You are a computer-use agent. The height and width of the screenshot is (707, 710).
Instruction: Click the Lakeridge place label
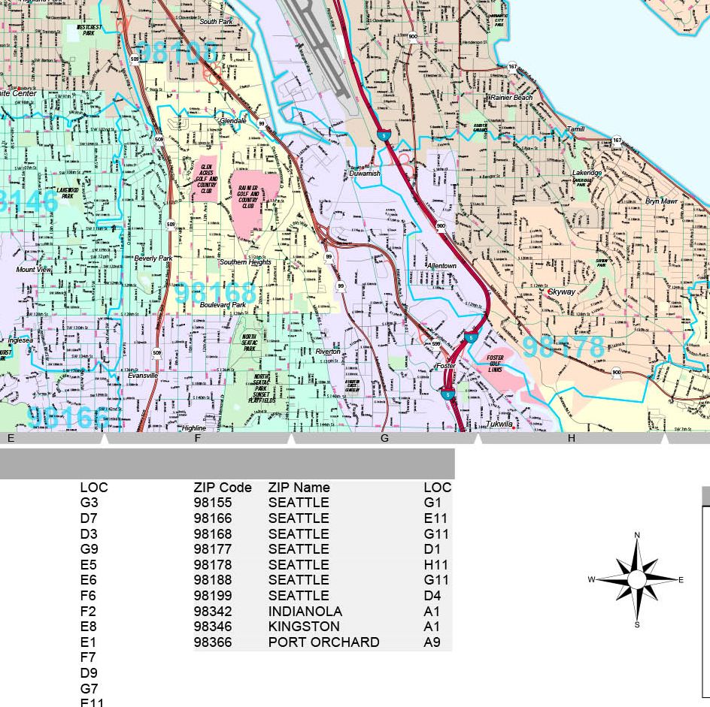click(x=587, y=173)
